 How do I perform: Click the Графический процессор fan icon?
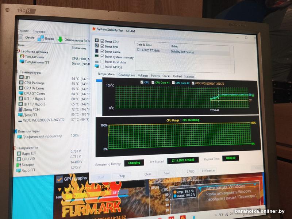pyautogui.click(x=19, y=137)
